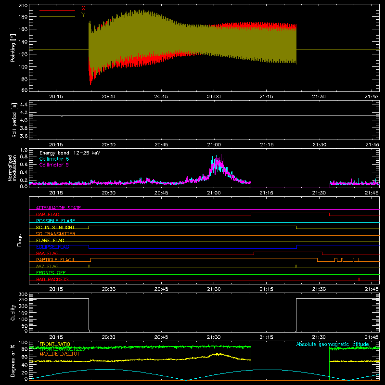385x385 pixels.
Task: Click the SC_TRANSMITTER flag label
Action: point(56,234)
